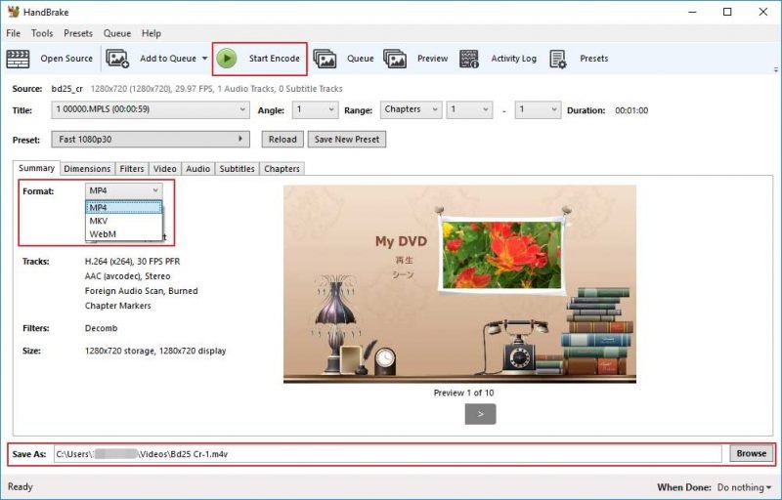Open the end chapter dropdown

538,109
